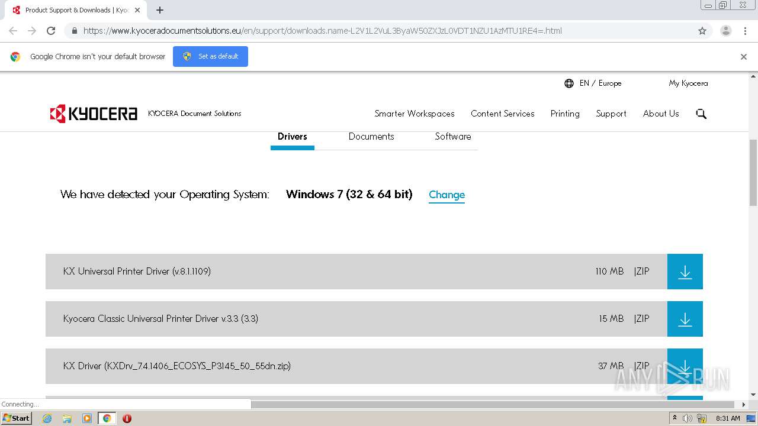Click the 110 MB size text
758x426 pixels.
point(609,272)
